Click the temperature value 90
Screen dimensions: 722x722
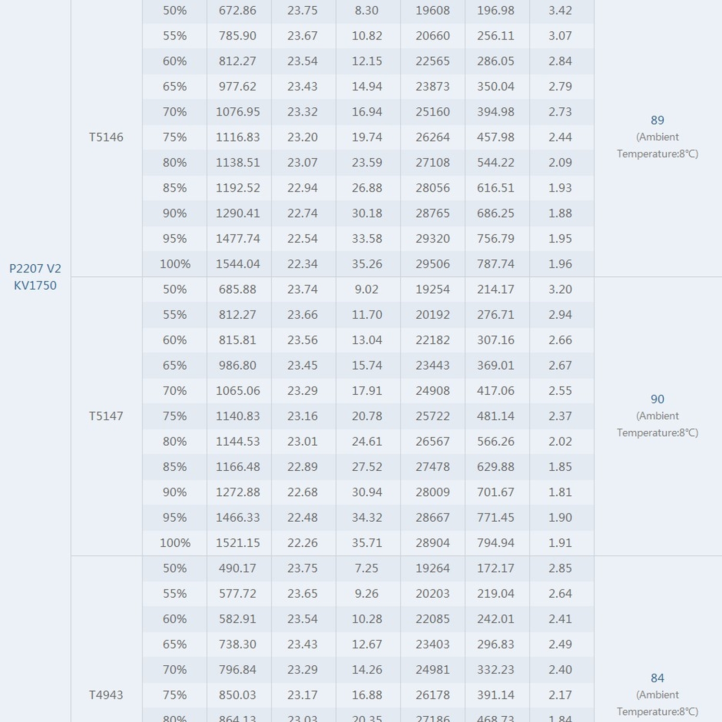coord(657,399)
